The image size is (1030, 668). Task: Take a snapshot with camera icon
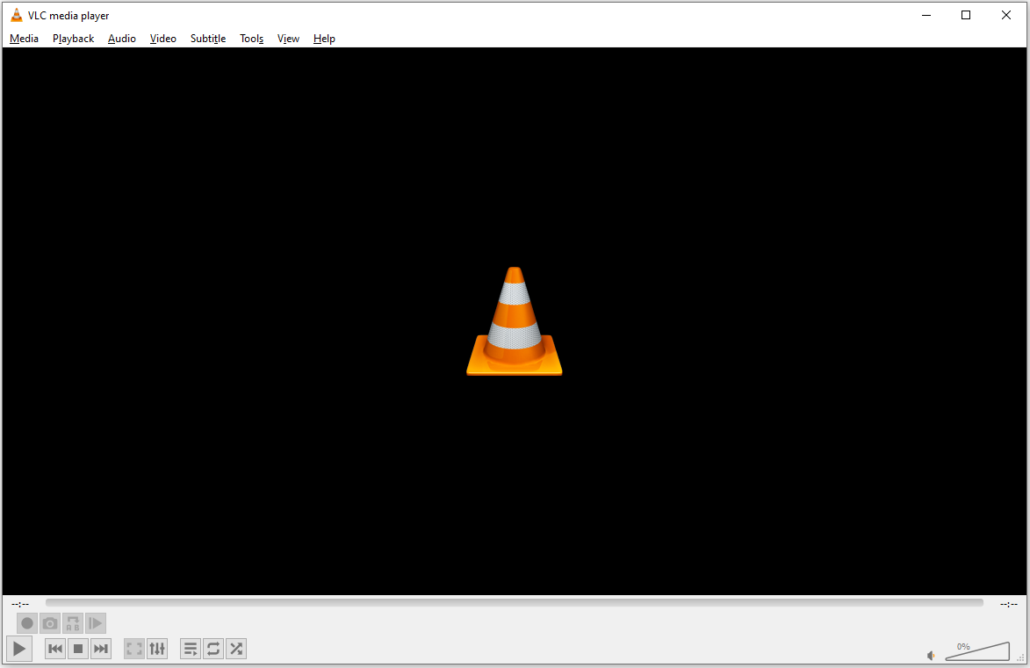[50, 623]
